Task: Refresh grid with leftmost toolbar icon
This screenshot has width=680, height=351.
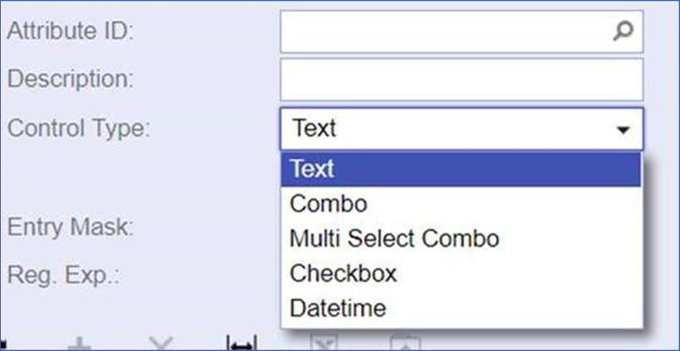Action: pyautogui.click(x=2, y=345)
